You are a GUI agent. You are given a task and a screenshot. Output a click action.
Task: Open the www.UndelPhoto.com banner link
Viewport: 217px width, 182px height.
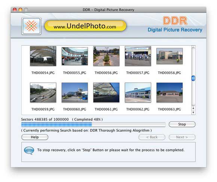pos(85,26)
